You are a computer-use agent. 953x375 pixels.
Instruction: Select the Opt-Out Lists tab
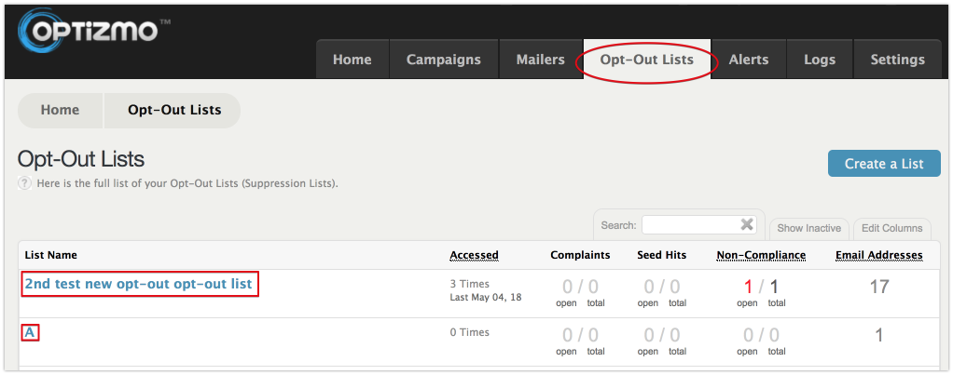point(647,60)
